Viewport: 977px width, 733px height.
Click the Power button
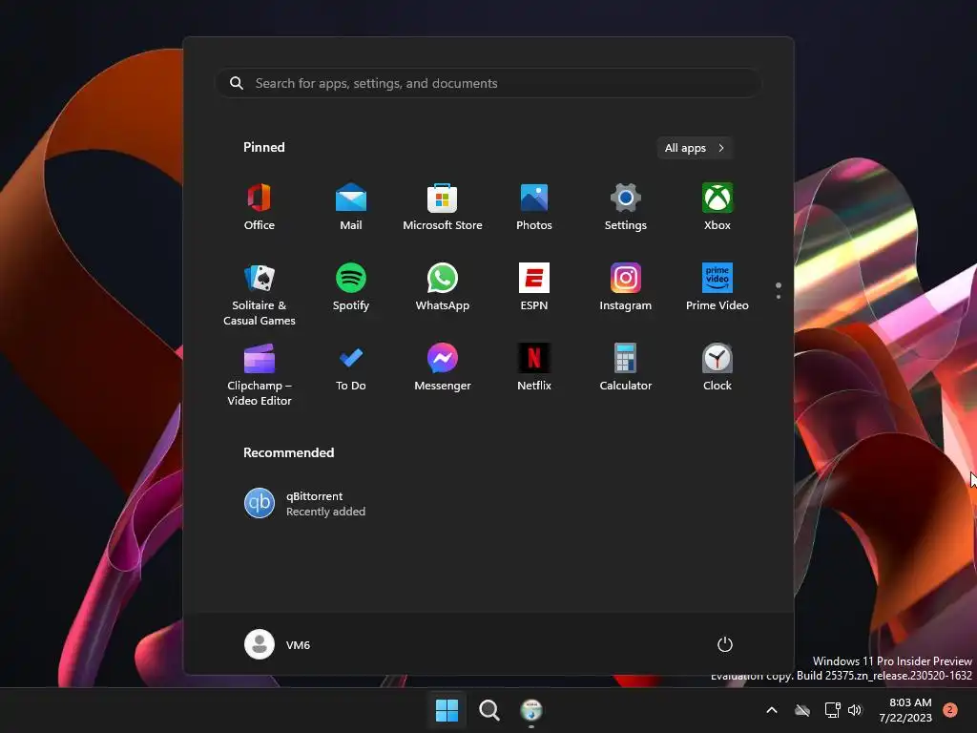pyautogui.click(x=725, y=644)
